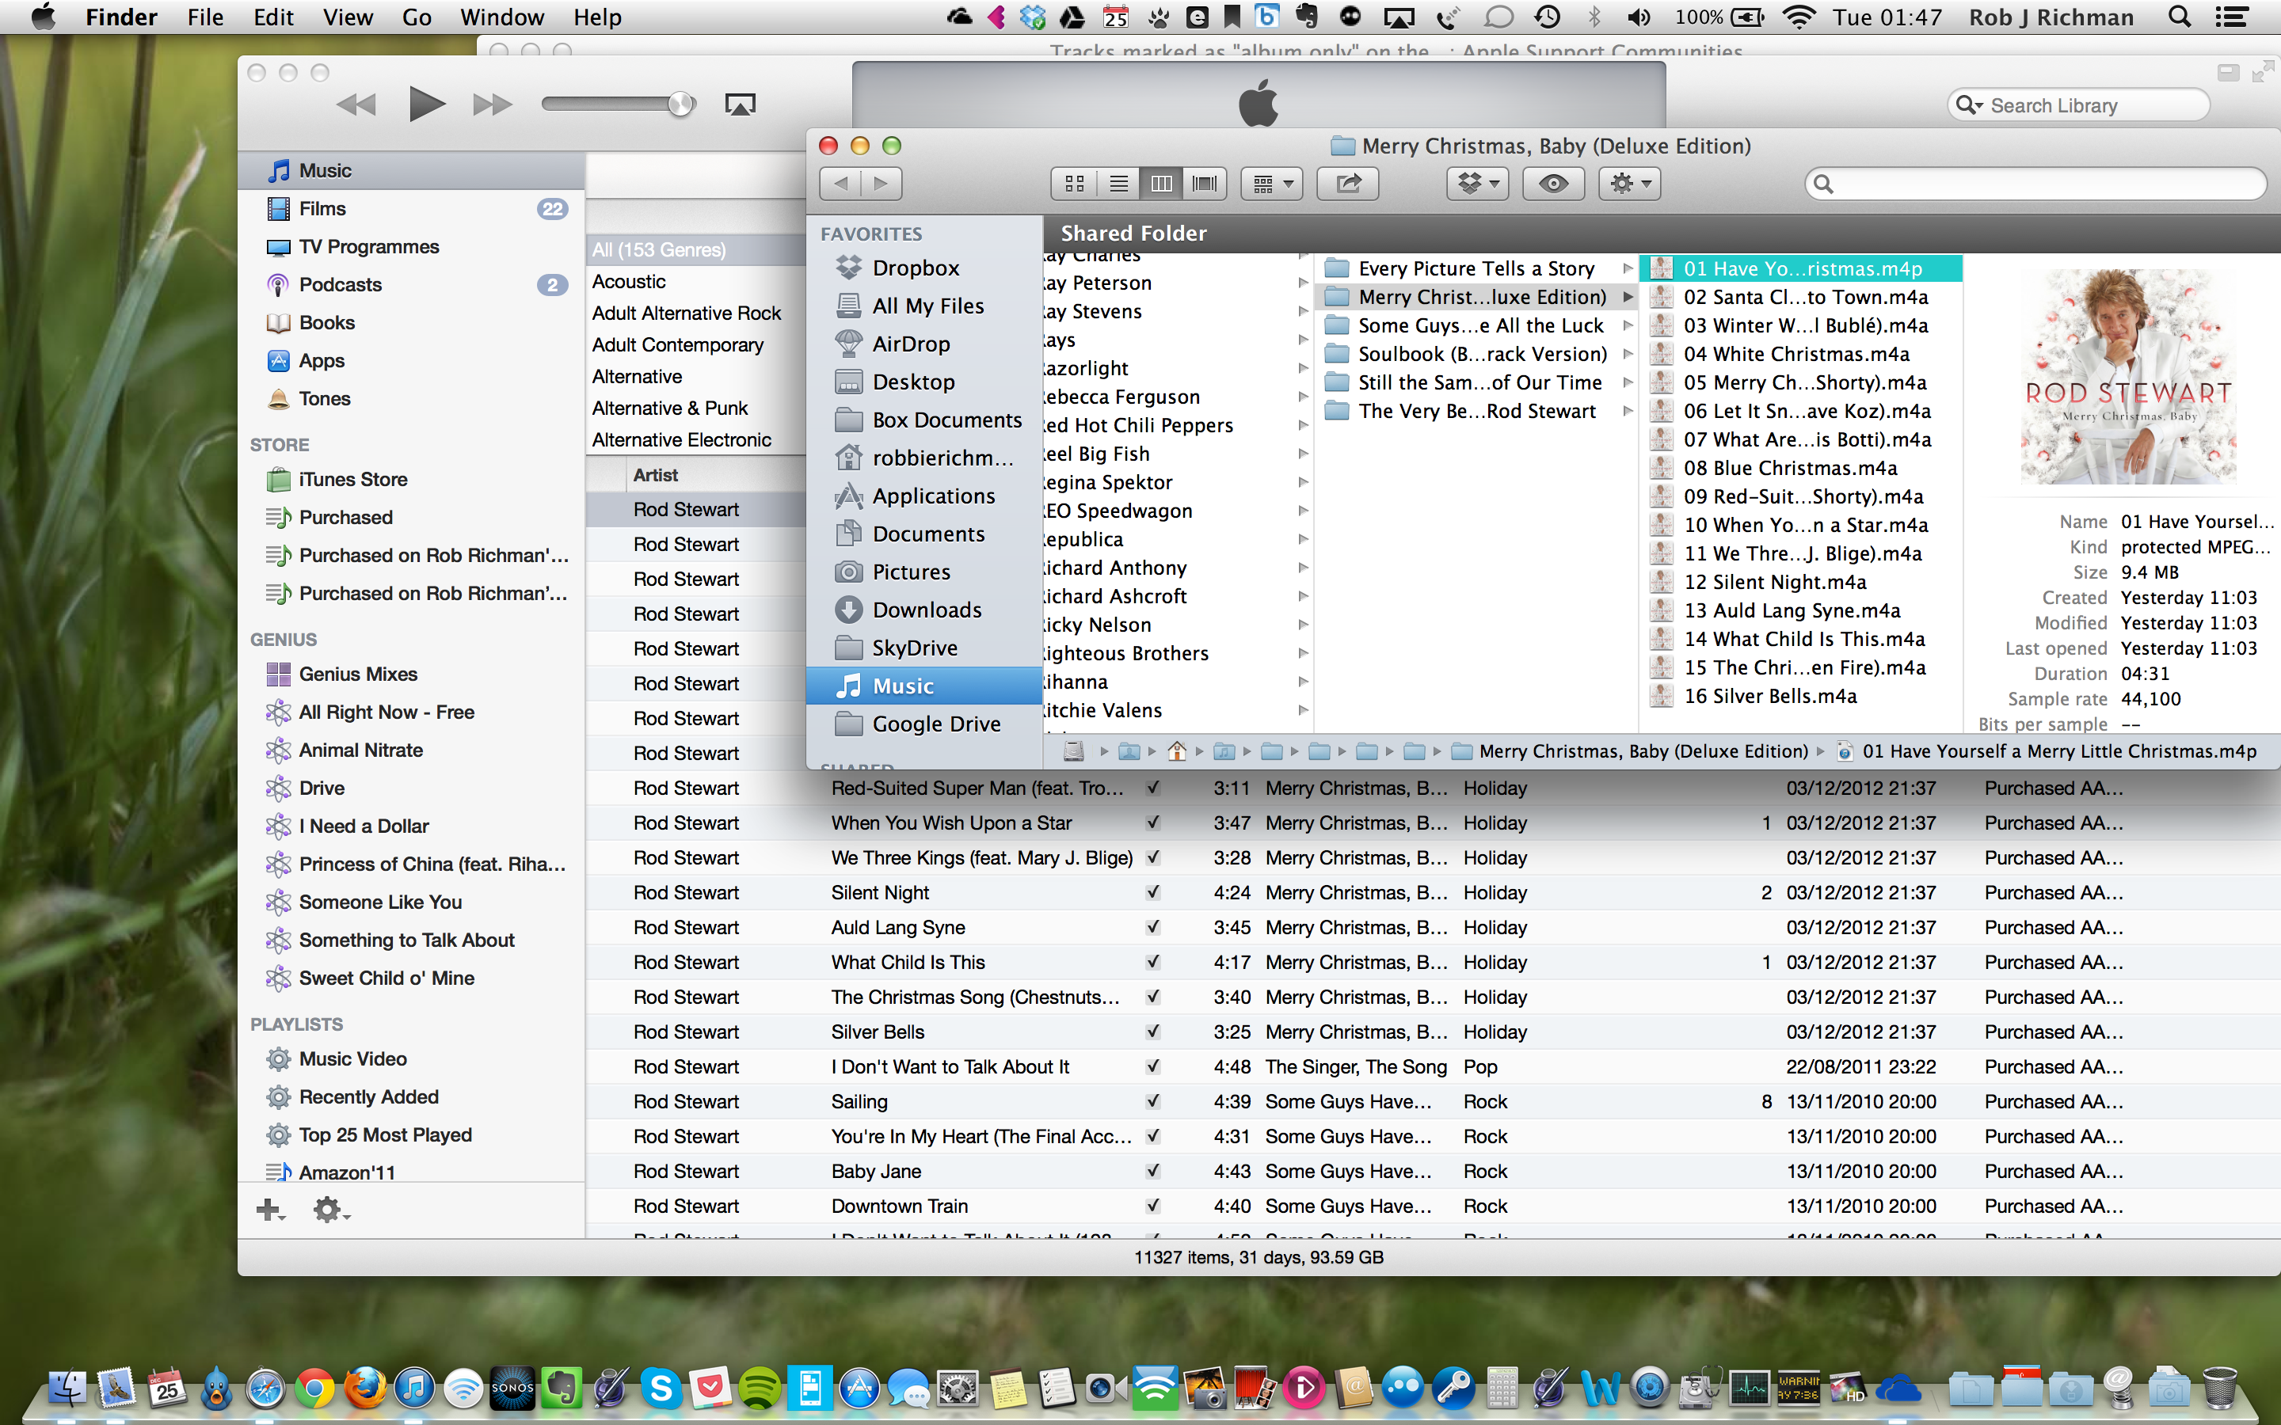The image size is (2281, 1425).
Task: Open the Go menu in the menu bar
Action: click(x=417, y=17)
